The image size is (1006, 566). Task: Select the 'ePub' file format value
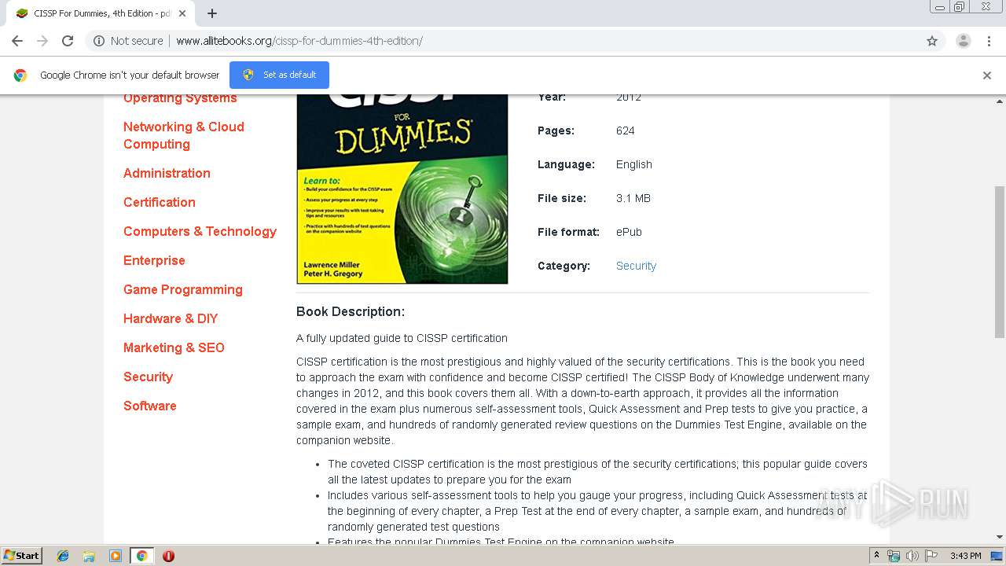[629, 232]
